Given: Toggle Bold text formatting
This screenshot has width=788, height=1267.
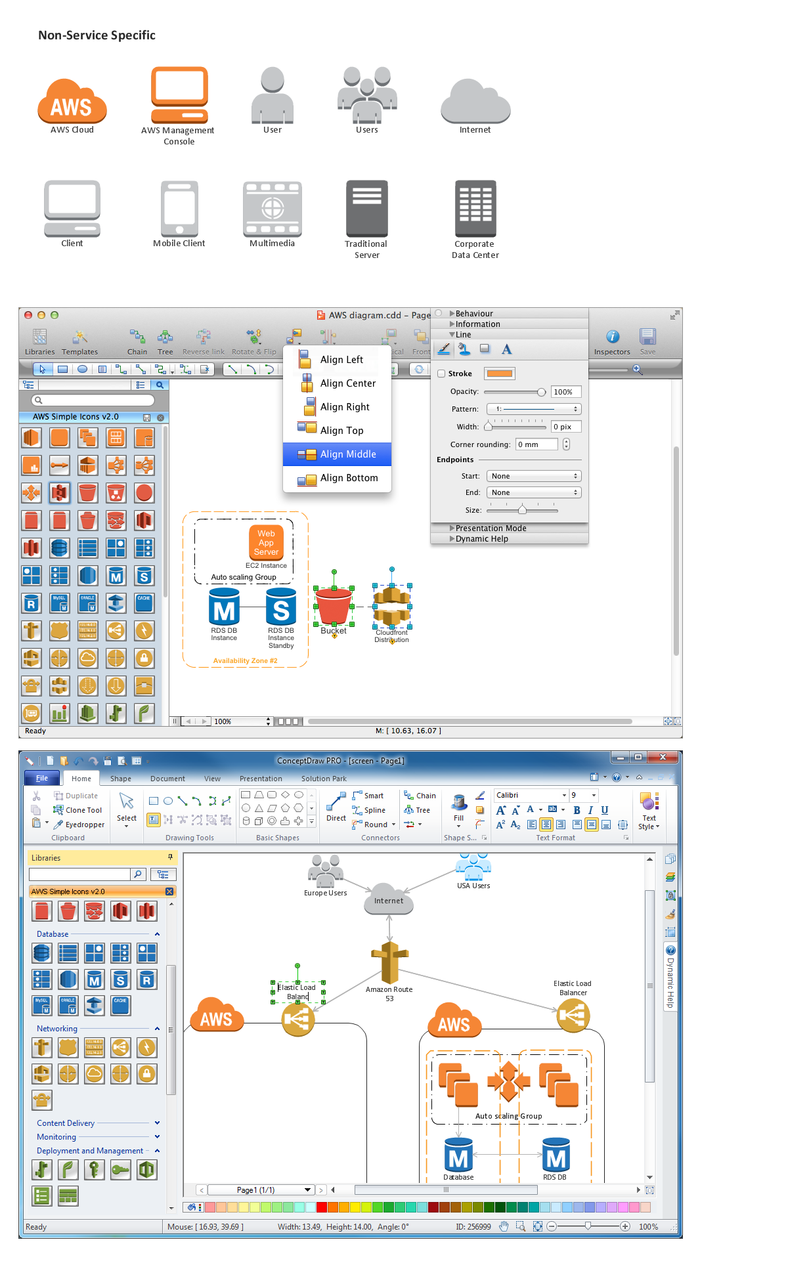Looking at the screenshot, I should pyautogui.click(x=577, y=810).
